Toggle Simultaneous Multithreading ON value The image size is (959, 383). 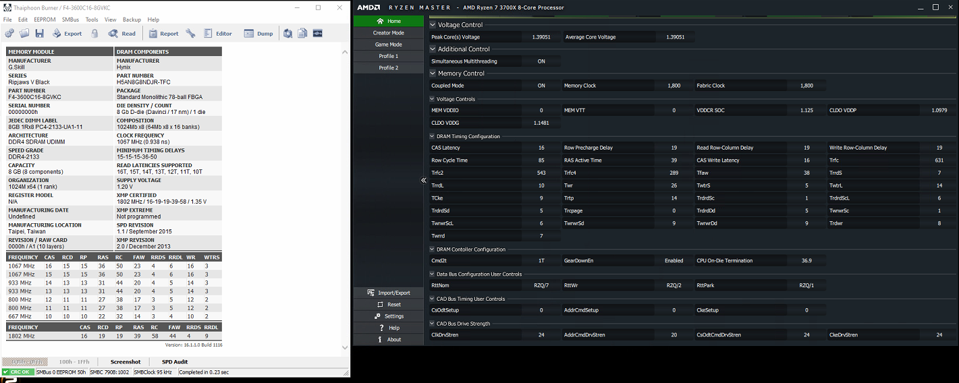541,61
